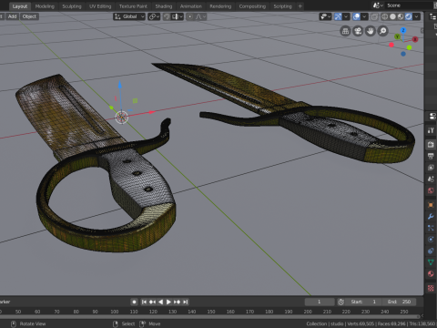Open the Physics properties tab
The width and height of the screenshot is (437, 328).
click(x=431, y=240)
